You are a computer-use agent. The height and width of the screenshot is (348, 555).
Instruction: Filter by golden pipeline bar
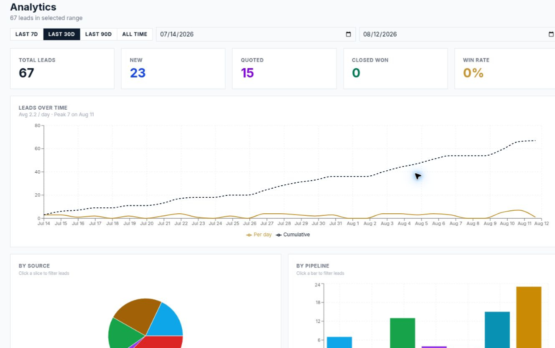pos(529,317)
